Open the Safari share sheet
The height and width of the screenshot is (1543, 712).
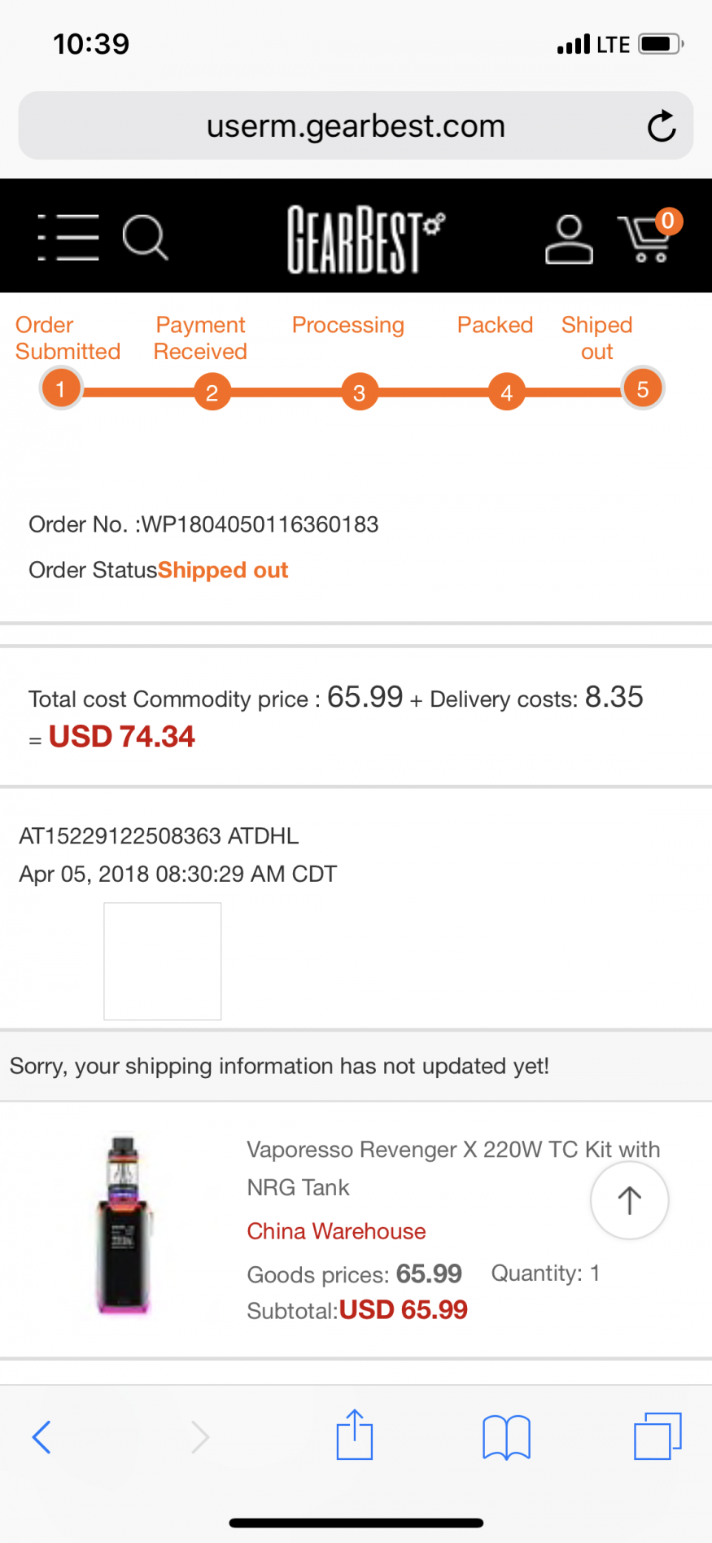click(355, 1436)
